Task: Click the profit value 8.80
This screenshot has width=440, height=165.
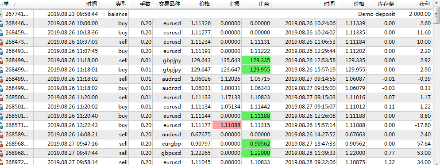Action: 425,116
